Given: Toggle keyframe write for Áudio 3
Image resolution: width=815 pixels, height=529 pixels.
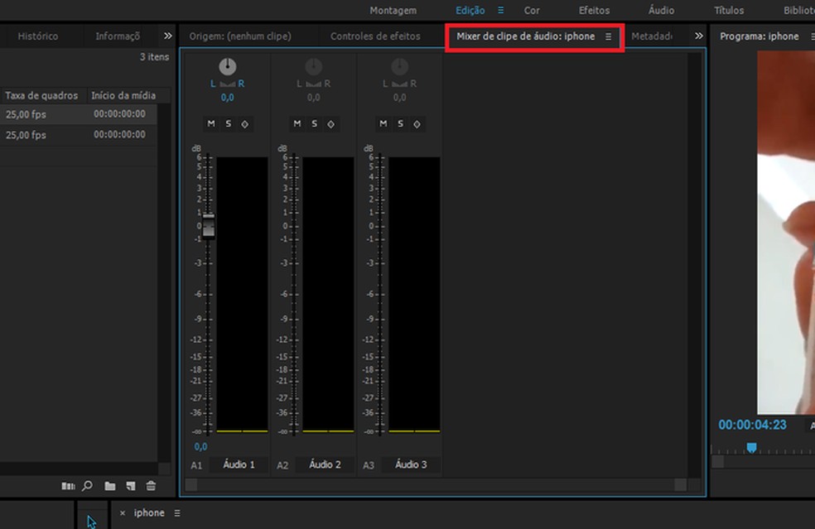Looking at the screenshot, I should (x=417, y=123).
